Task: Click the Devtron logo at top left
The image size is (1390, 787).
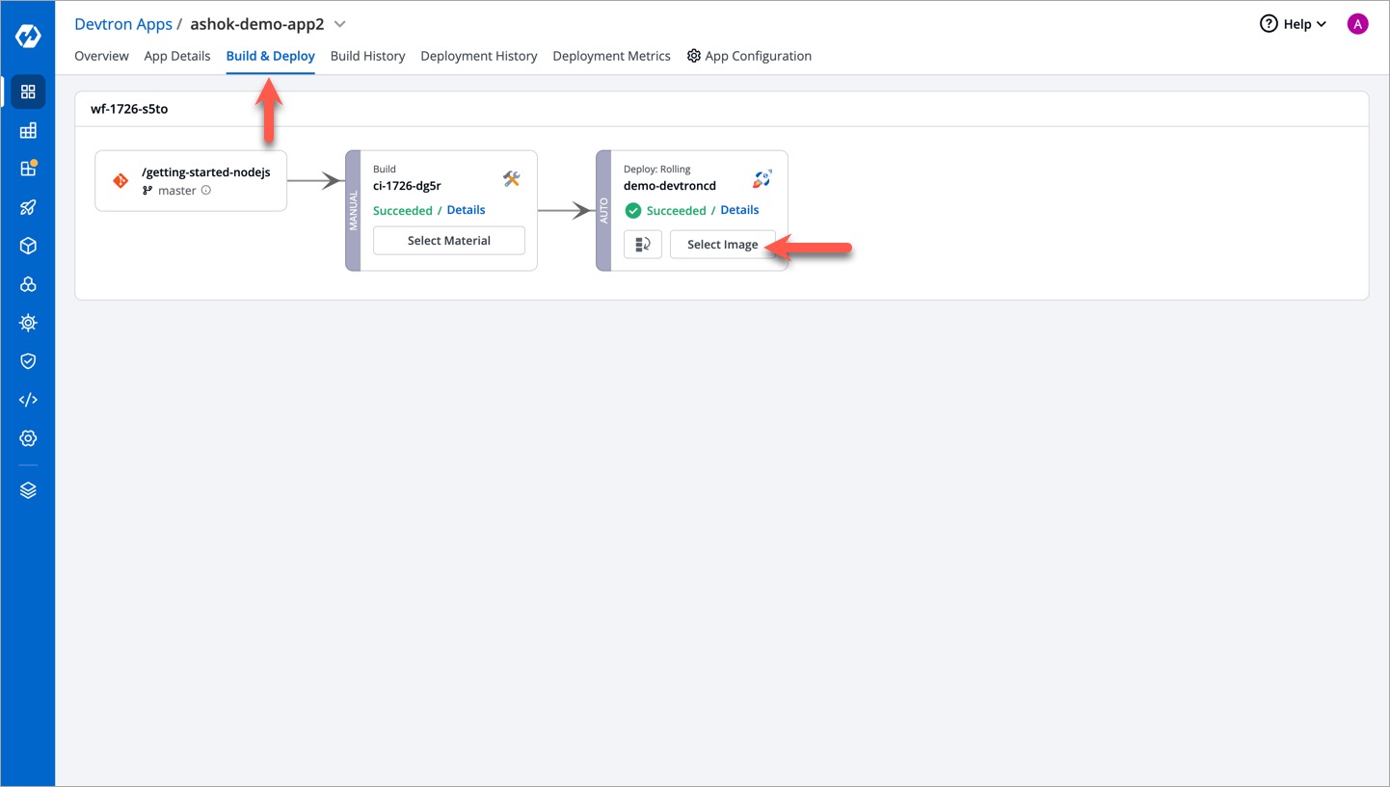Action: (x=27, y=36)
